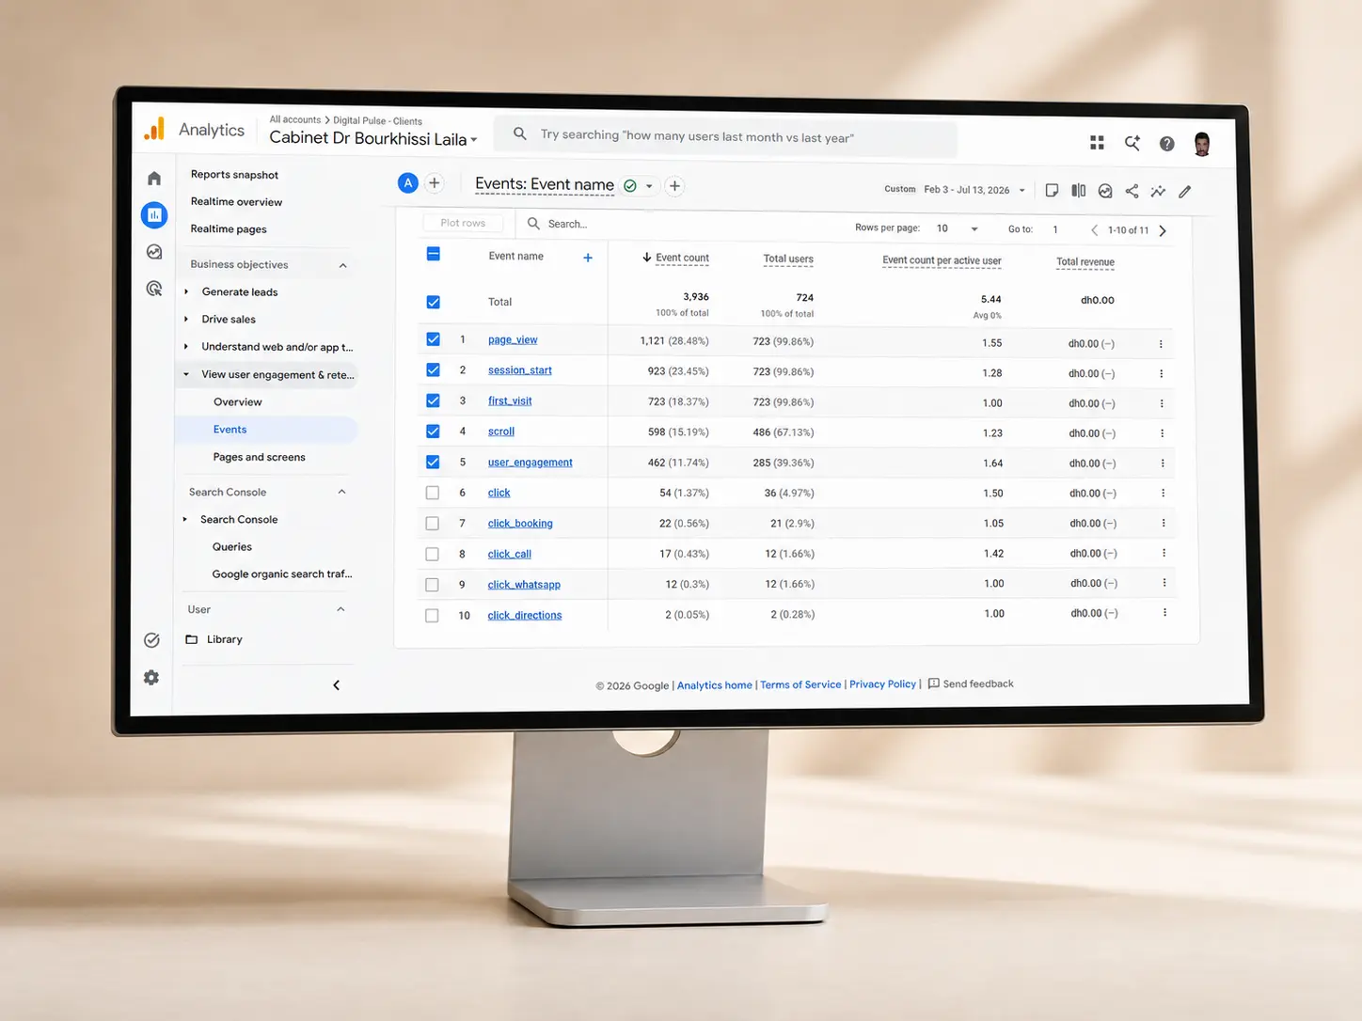The image size is (1362, 1021).
Task: Open the Queries report
Action: 232,547
